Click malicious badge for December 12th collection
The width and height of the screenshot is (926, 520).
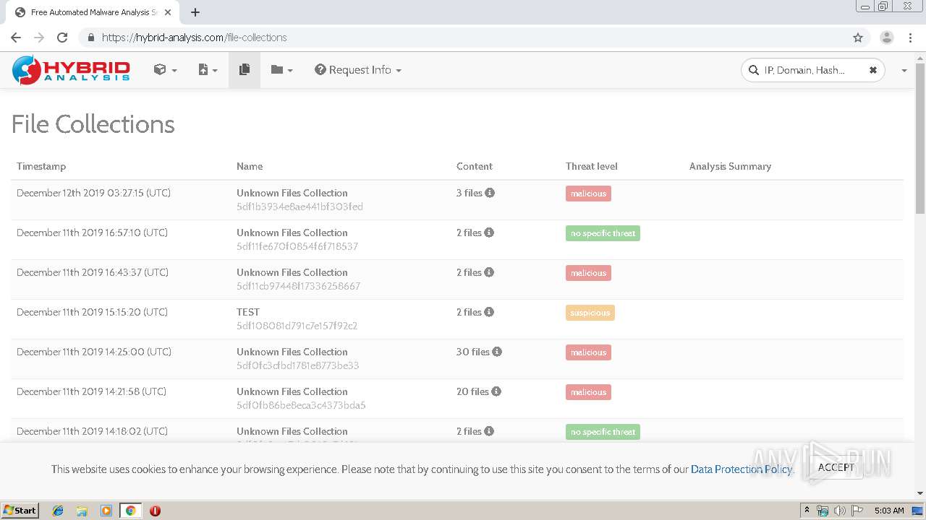[x=588, y=194]
